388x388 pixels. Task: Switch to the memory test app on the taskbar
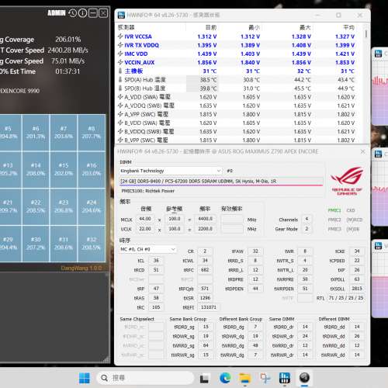coord(304,378)
